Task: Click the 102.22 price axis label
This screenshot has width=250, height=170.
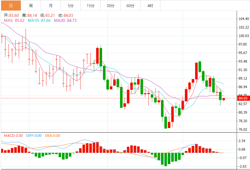Action: click(x=244, y=27)
